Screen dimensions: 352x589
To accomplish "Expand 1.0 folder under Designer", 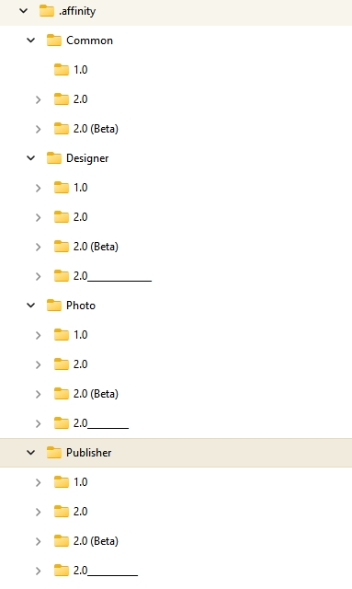I will click(x=39, y=188).
